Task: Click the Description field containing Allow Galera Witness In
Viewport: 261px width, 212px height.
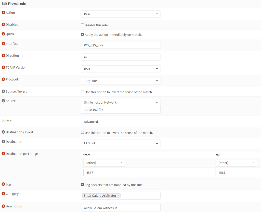Action: 121,207
